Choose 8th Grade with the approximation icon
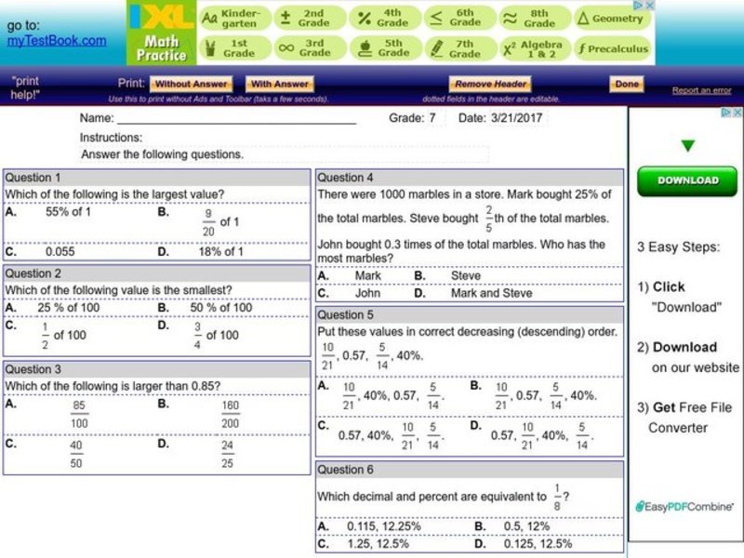 pos(508,18)
